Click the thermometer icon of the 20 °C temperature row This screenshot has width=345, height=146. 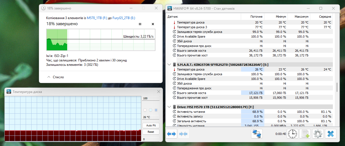tap(174, 22)
